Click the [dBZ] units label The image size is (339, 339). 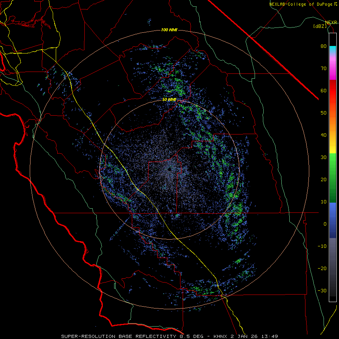tap(320, 26)
